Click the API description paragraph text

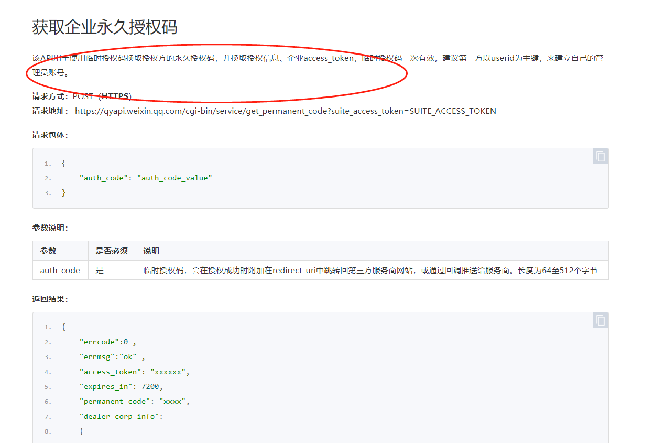[318, 65]
